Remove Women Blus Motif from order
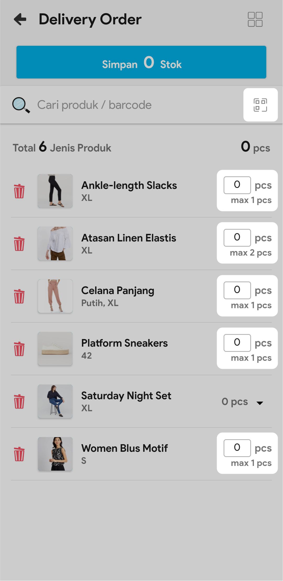The image size is (283, 581). [19, 454]
